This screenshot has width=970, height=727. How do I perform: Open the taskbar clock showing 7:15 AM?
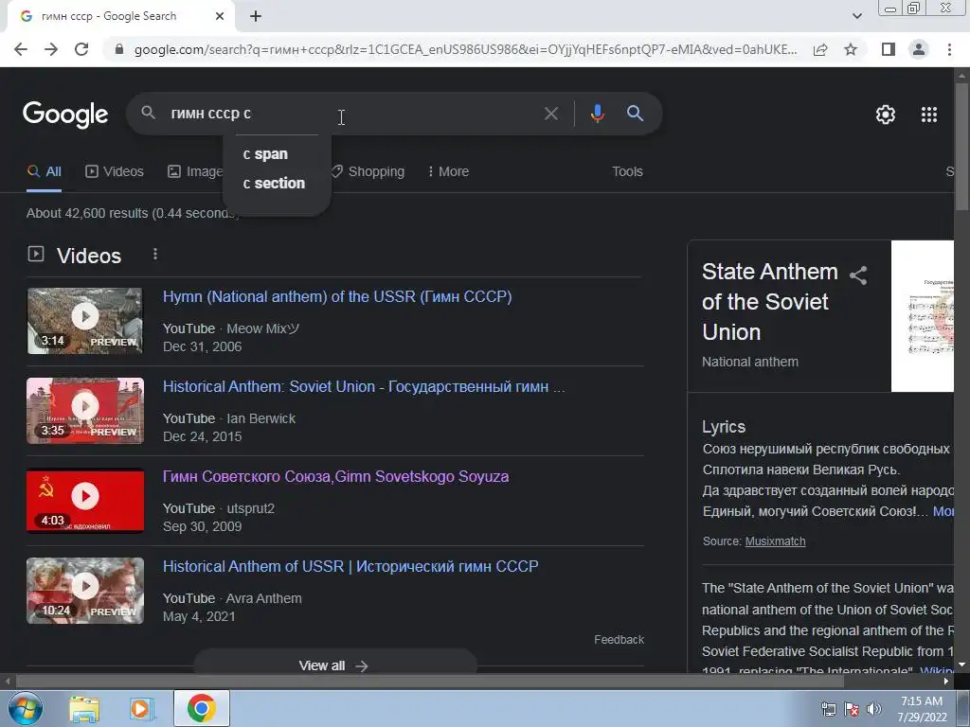click(x=922, y=709)
